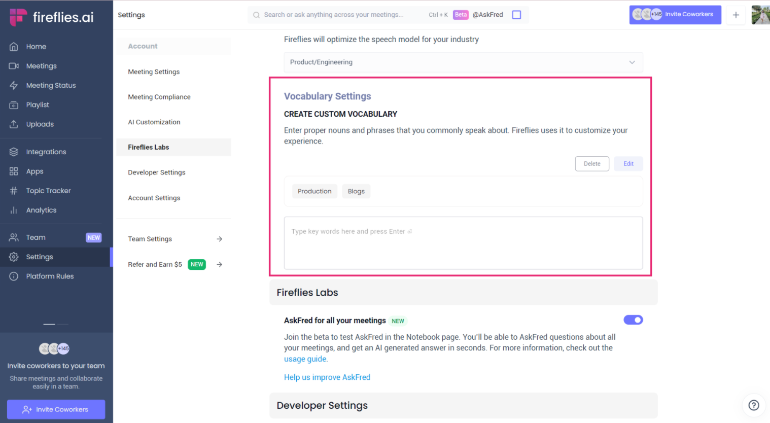Open the user profile avatar
The image size is (770, 423).
760,15
